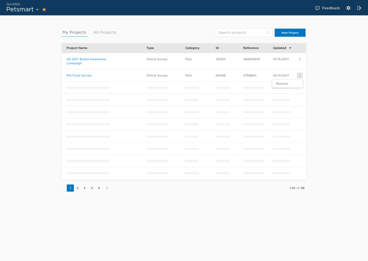Open the QuickBid workspace switcher chevron
Viewport: 368px width, 261px height.
(x=37, y=9)
